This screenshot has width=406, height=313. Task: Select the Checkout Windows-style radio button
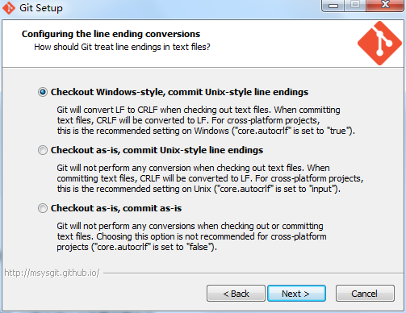[x=43, y=92]
